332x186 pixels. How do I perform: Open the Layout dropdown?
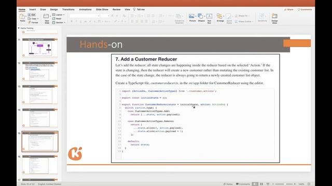pyautogui.click(x=58, y=15)
